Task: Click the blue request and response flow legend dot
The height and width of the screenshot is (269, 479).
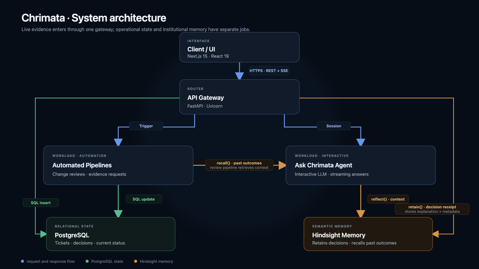Action: [x=22, y=261]
